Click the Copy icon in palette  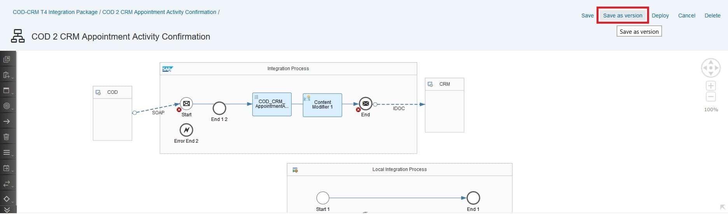click(7, 59)
